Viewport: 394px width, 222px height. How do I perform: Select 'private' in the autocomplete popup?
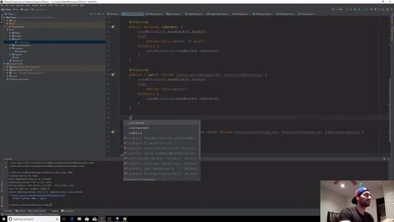coord(161,123)
